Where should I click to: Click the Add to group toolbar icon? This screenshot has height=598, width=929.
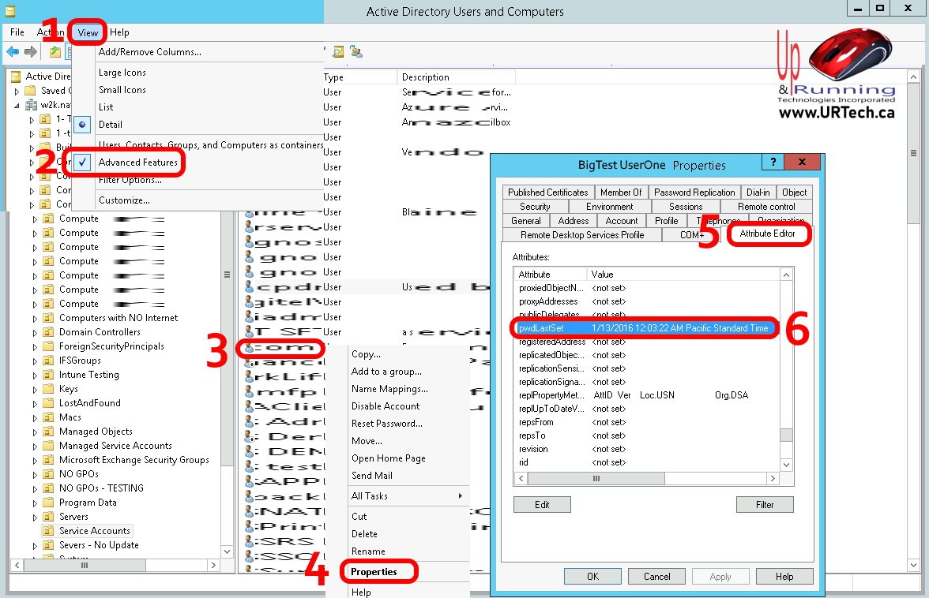356,52
